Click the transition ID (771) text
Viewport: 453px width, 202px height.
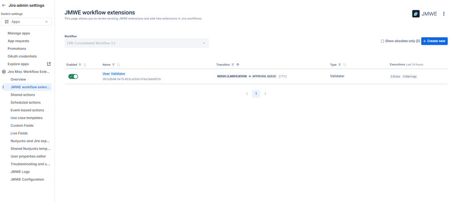point(283,77)
